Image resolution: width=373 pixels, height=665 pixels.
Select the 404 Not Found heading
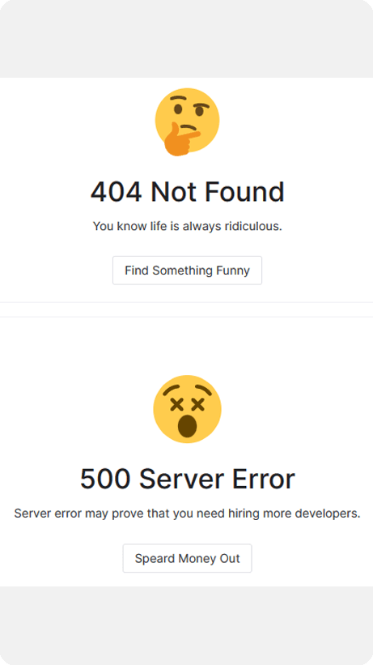tap(187, 192)
